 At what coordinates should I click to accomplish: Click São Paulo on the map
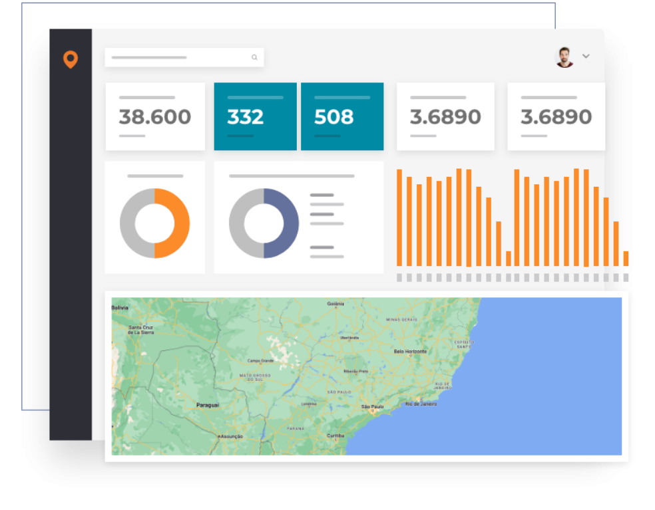click(372, 406)
